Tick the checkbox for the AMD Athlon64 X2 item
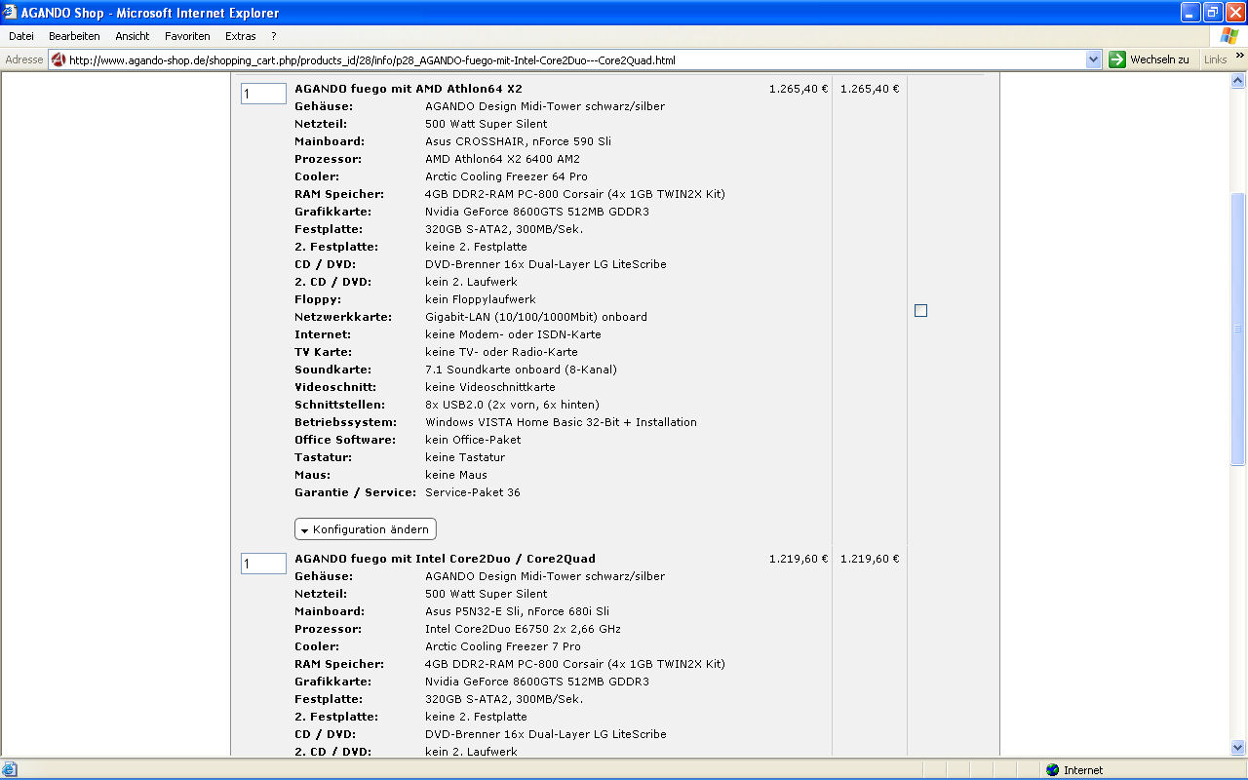The width and height of the screenshot is (1248, 780). (x=920, y=310)
